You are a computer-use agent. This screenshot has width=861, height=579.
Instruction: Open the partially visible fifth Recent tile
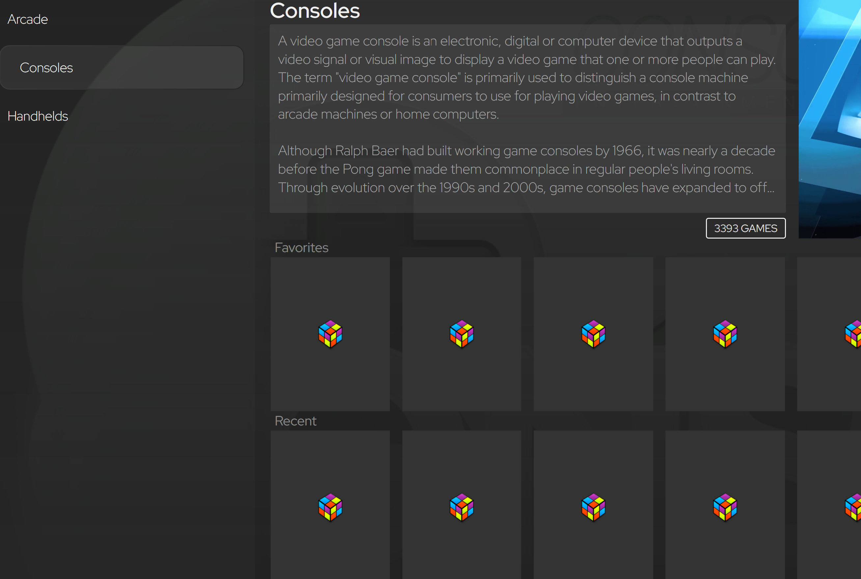pyautogui.click(x=829, y=505)
